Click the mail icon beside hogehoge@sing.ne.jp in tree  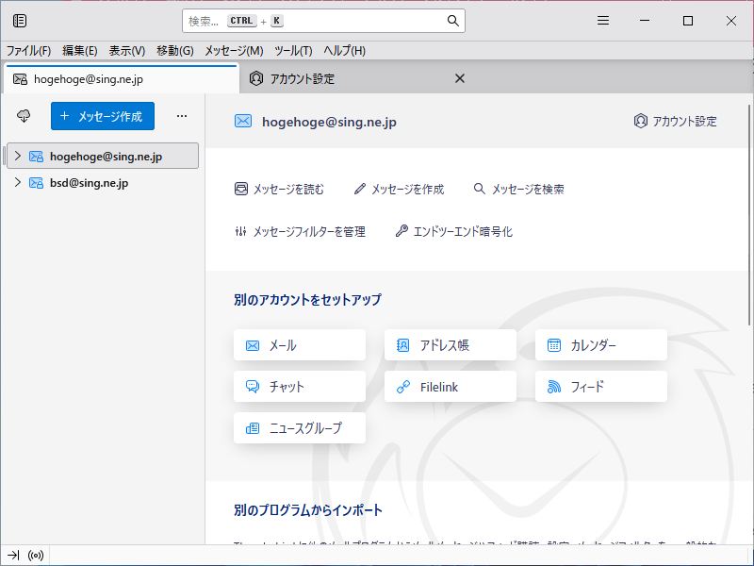tap(36, 157)
